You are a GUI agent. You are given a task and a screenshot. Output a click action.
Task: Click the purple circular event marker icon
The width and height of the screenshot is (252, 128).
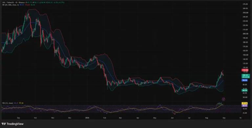click(223, 99)
